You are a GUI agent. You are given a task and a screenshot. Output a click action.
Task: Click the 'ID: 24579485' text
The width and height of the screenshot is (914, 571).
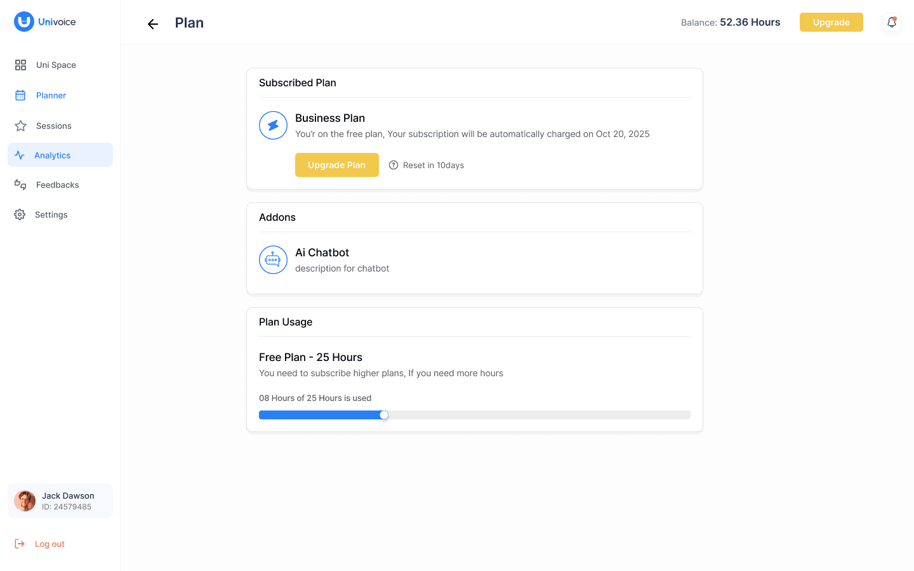(x=67, y=507)
